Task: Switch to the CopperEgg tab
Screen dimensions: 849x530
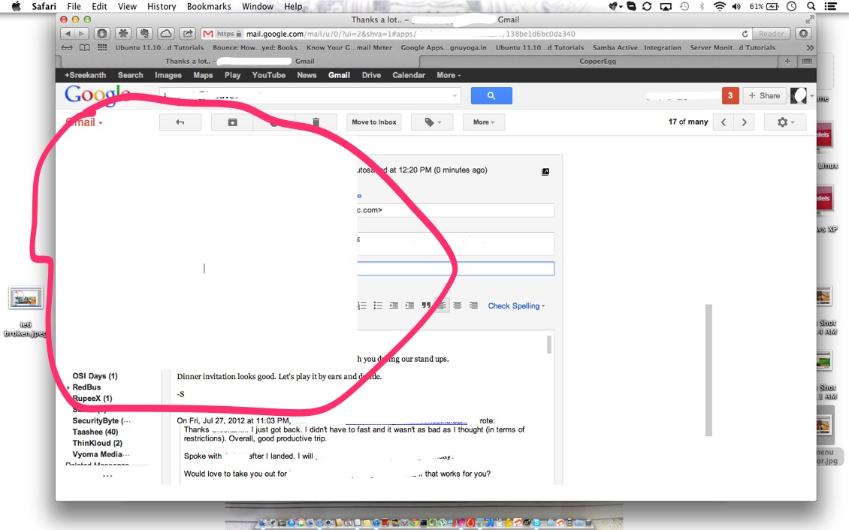Action: 597,61
